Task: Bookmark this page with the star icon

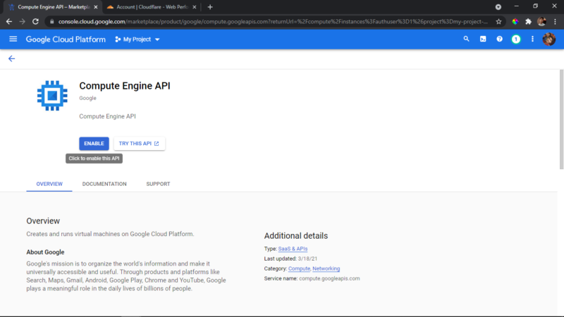Action: click(498, 22)
